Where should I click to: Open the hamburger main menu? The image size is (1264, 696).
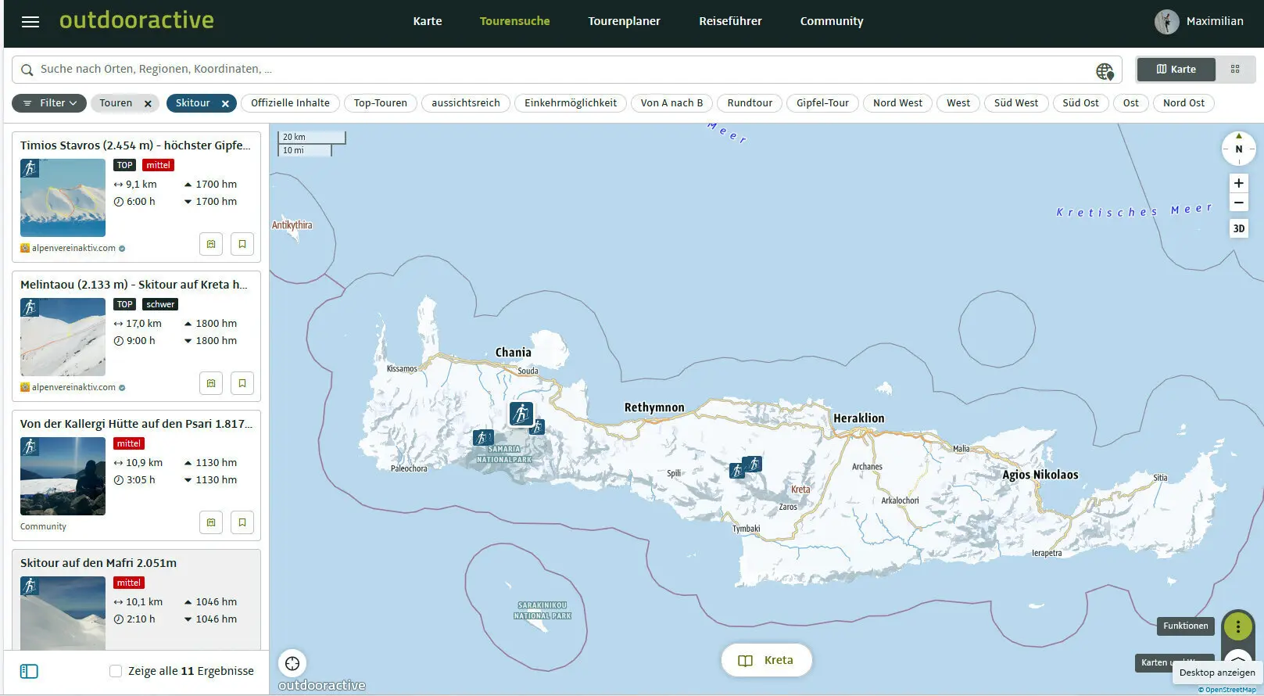tap(30, 22)
